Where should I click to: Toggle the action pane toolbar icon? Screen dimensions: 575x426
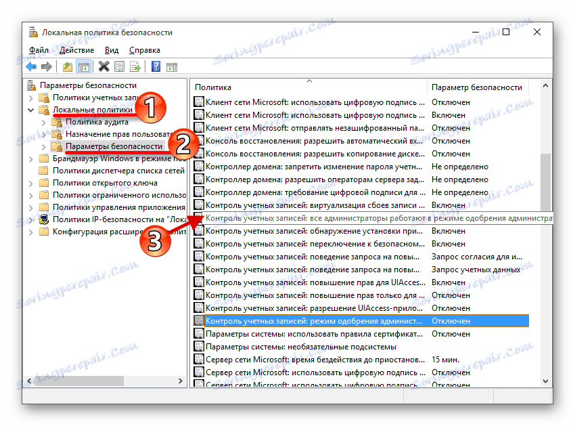click(x=172, y=67)
